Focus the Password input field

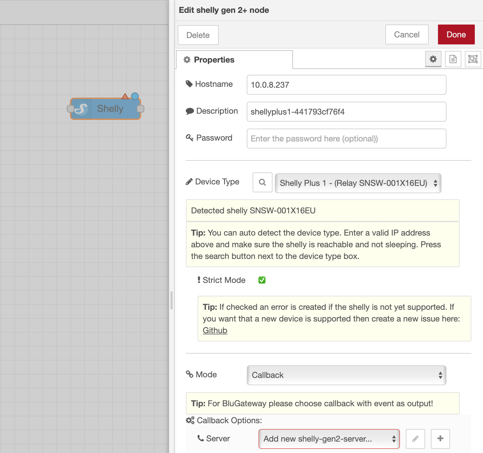[346, 139]
